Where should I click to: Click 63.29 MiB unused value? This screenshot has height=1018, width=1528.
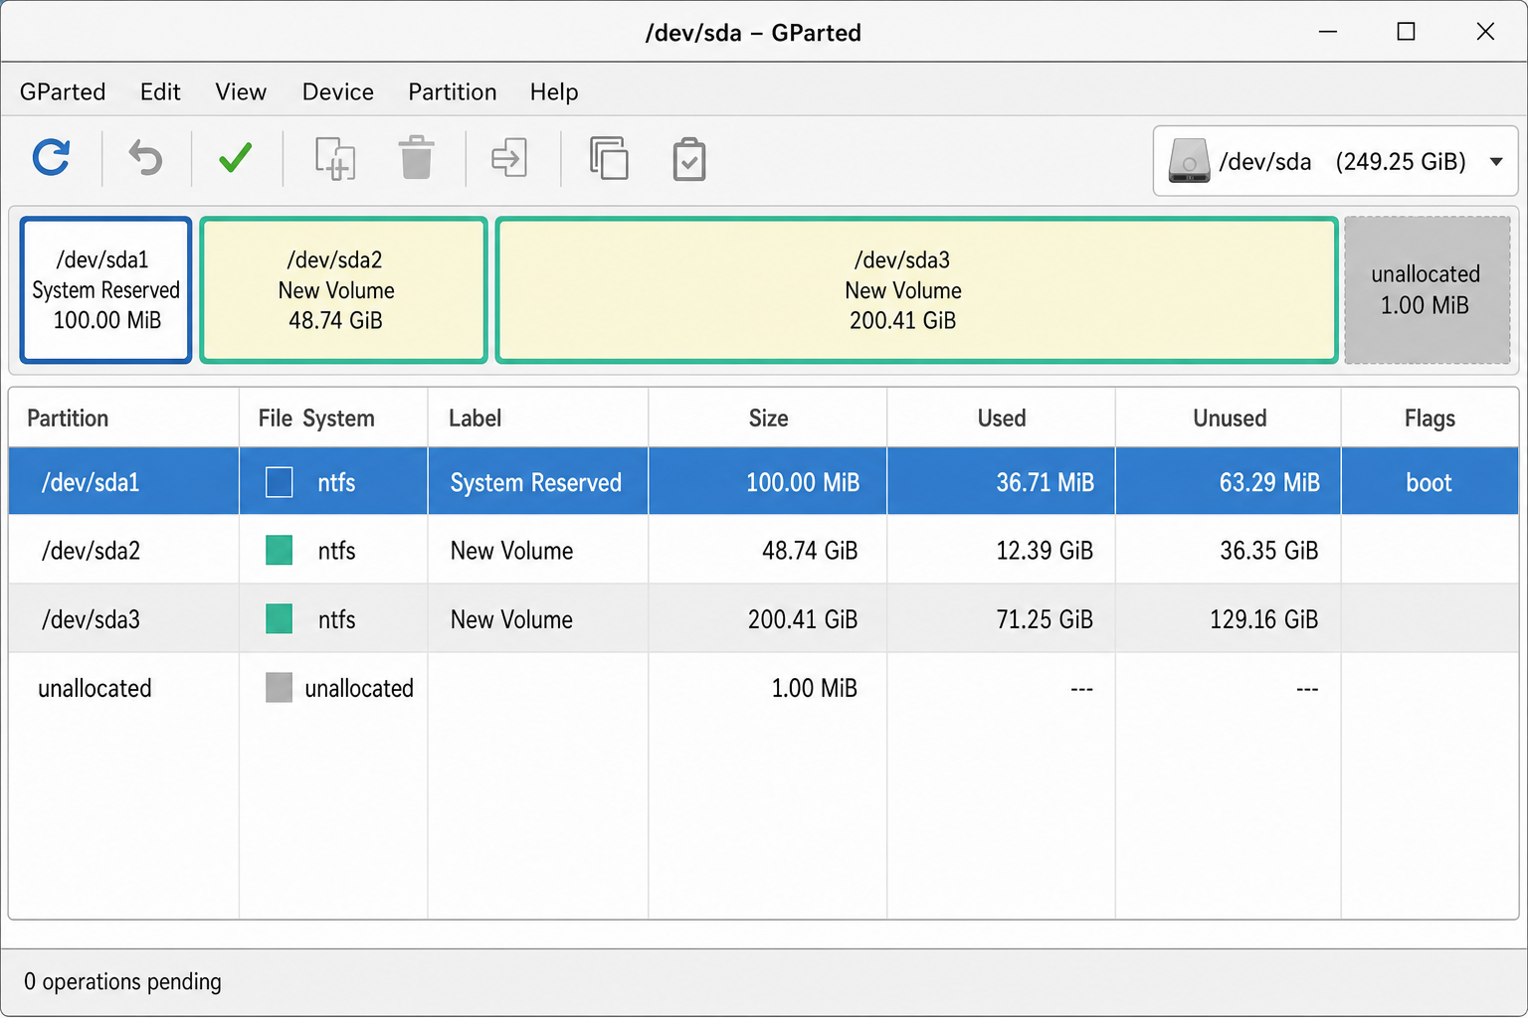pyautogui.click(x=1269, y=483)
